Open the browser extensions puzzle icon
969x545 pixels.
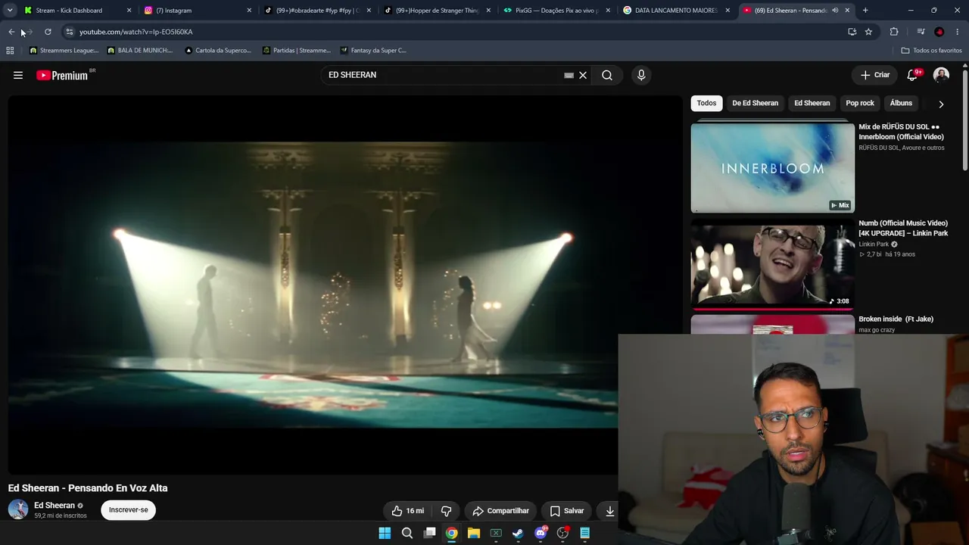pyautogui.click(x=894, y=32)
